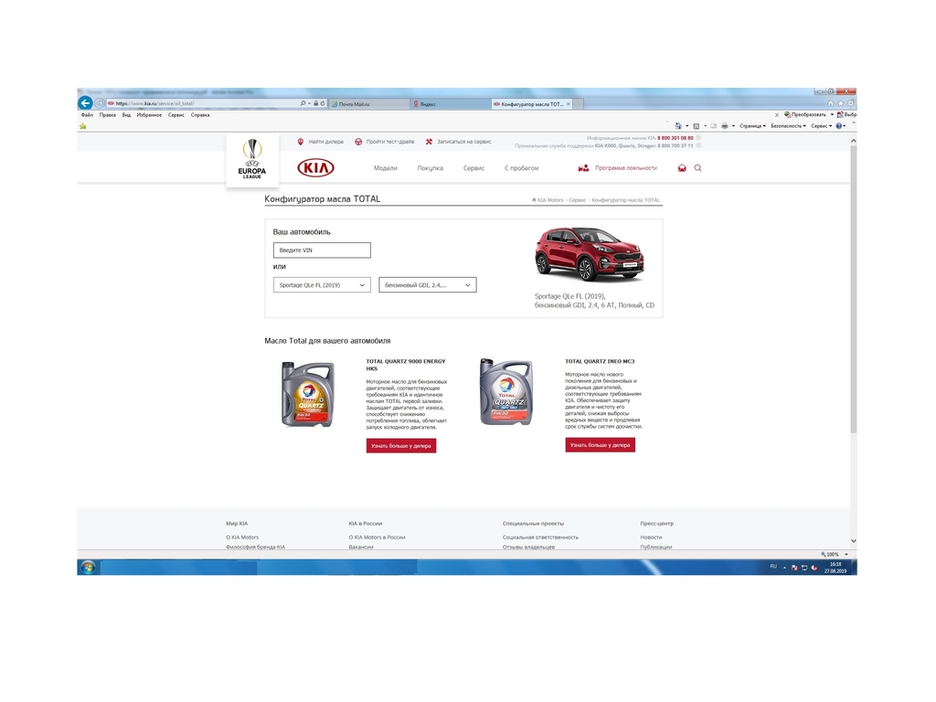Open the Файл menu
The image size is (936, 702).
pos(87,115)
